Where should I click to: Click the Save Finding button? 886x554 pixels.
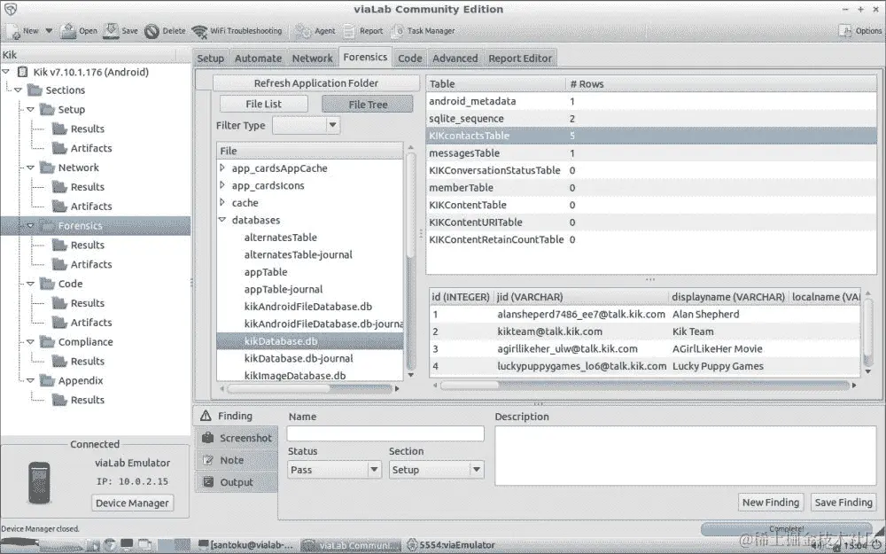[843, 503]
